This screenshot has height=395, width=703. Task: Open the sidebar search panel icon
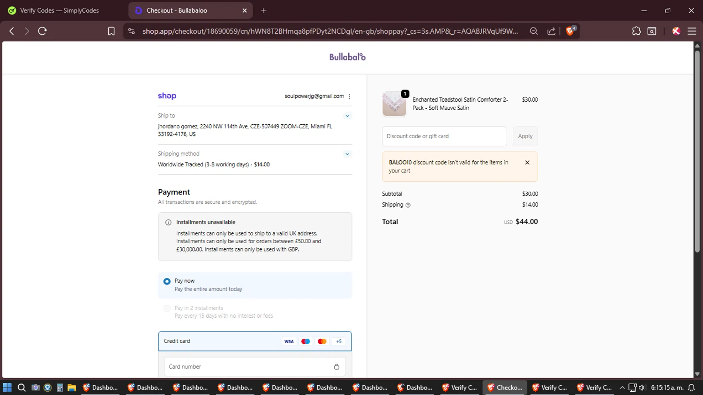point(652,31)
